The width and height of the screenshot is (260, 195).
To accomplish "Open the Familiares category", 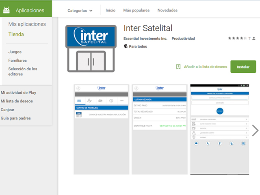I will click(17, 61).
